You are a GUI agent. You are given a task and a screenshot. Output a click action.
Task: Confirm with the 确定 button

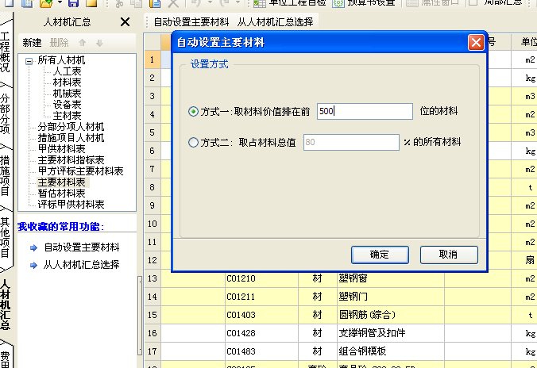point(380,255)
